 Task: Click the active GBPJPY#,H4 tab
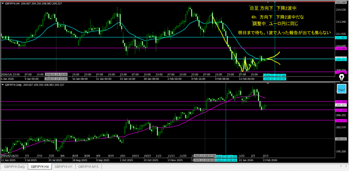(39, 167)
